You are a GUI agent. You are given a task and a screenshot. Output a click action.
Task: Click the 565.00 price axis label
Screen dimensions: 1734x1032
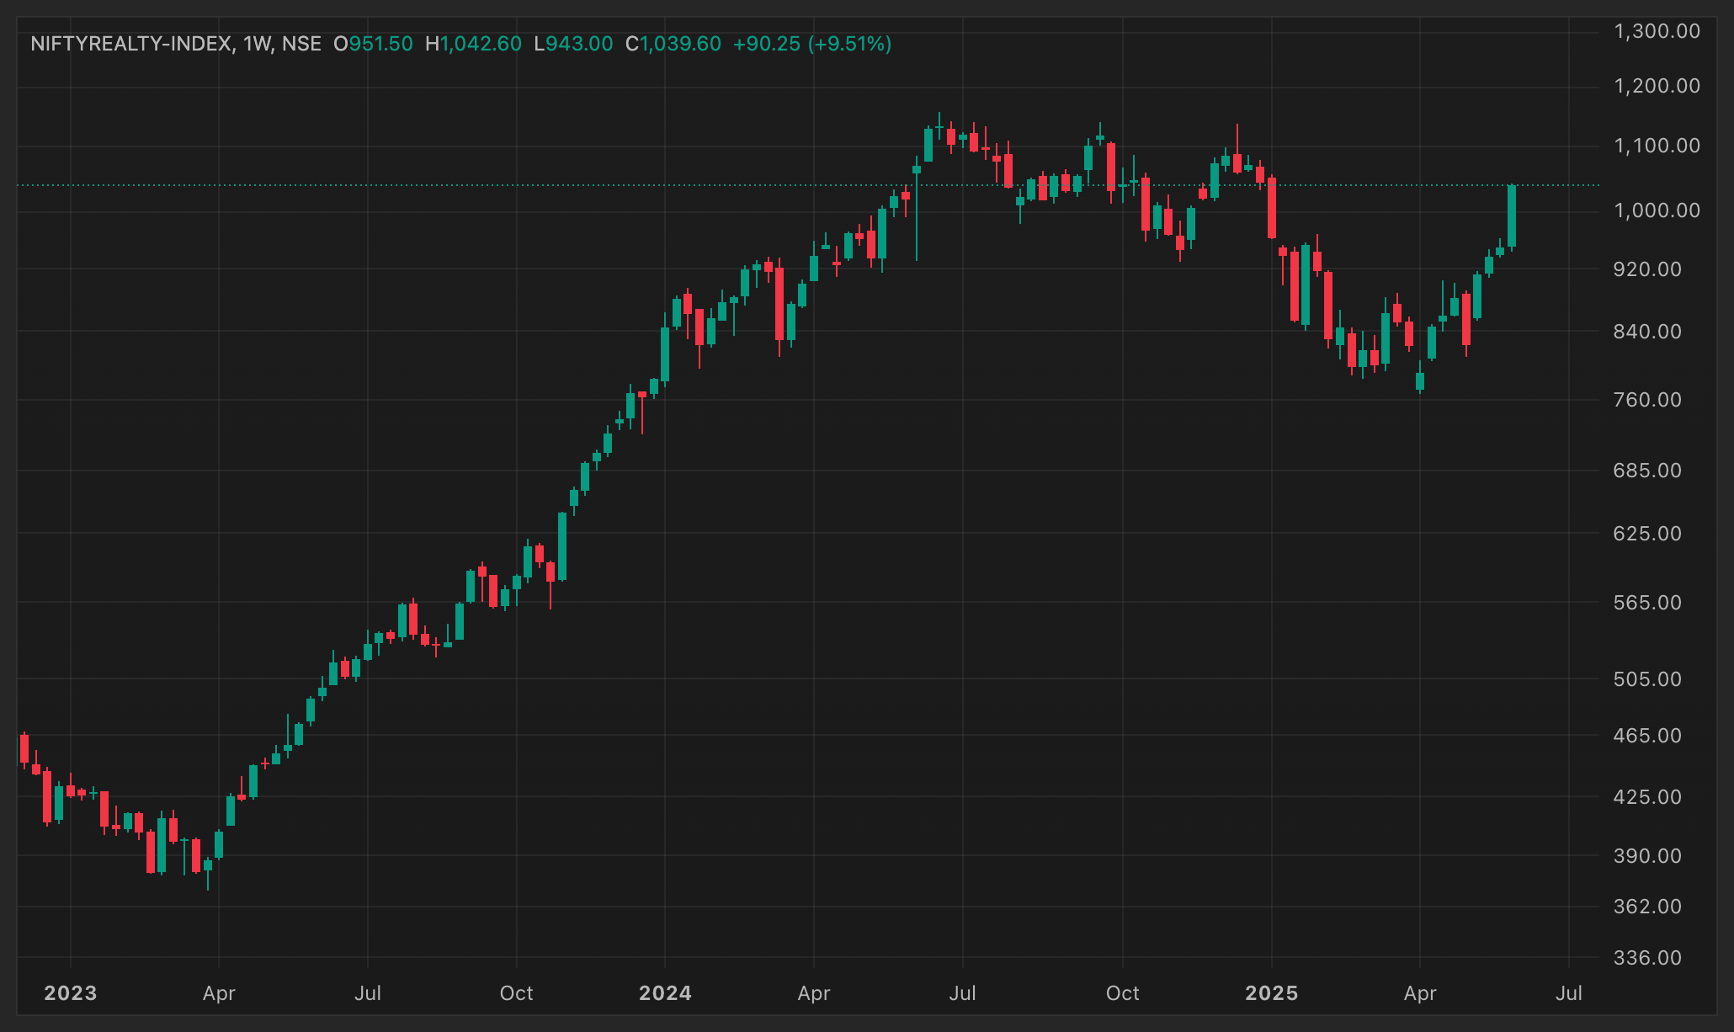point(1647,603)
